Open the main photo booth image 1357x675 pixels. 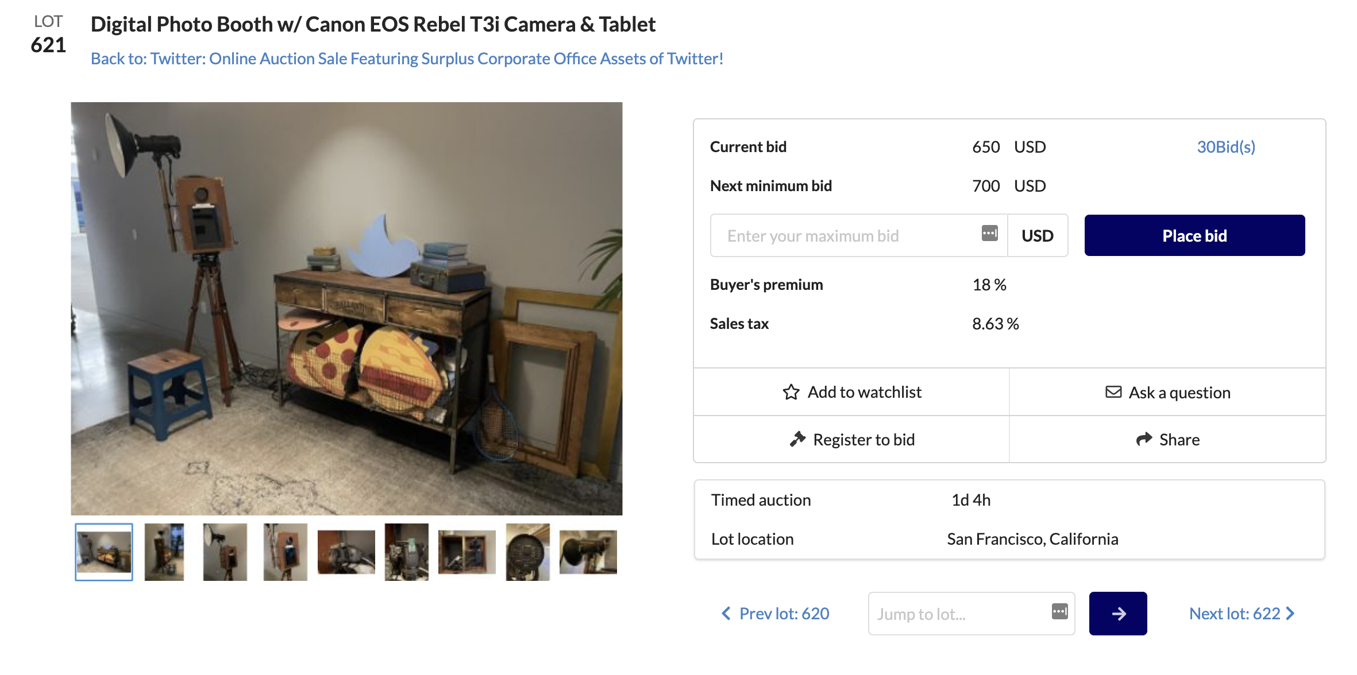(x=346, y=309)
